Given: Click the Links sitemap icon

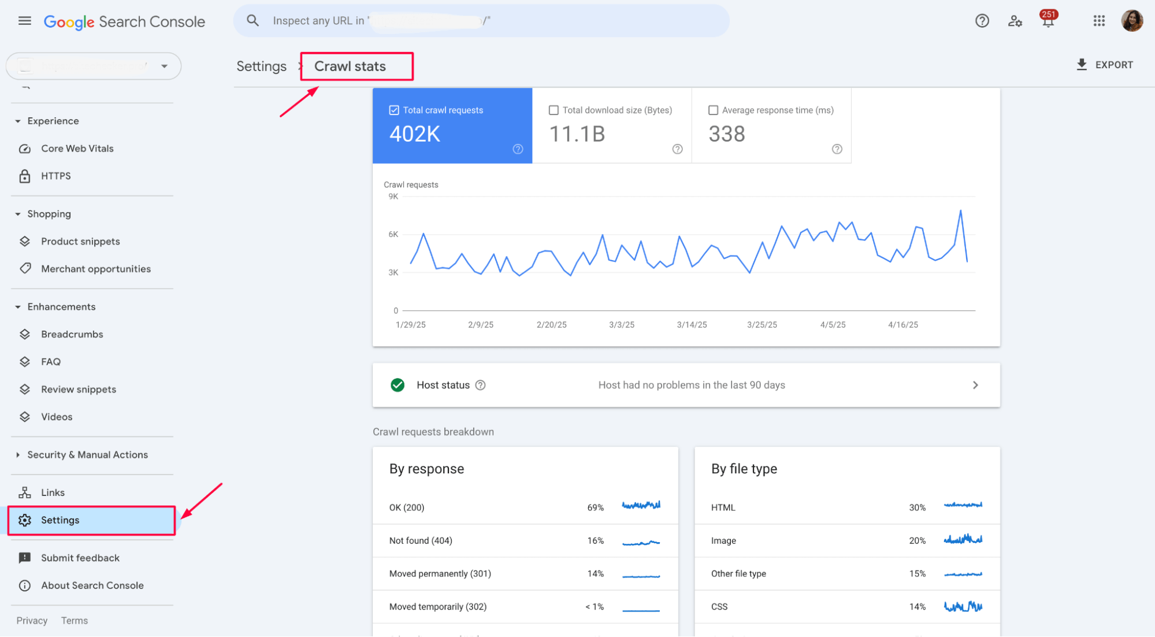Looking at the screenshot, I should click(25, 492).
